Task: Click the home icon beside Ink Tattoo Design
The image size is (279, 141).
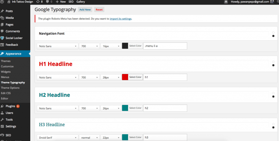Action: point(9,2)
